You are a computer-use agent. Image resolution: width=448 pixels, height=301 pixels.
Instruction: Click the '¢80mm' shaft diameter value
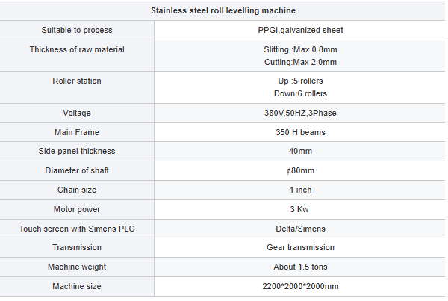(x=300, y=170)
